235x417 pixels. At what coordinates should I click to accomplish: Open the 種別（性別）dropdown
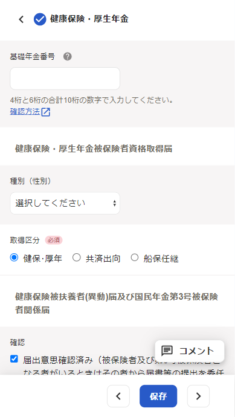[x=65, y=203]
